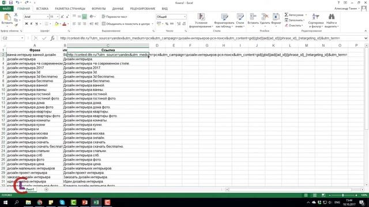Open the Merge and Center dropdown arrow

coord(152,24)
